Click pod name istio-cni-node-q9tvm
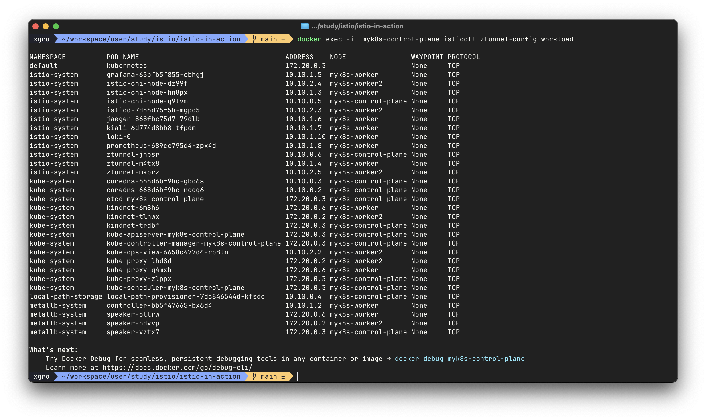Image resolution: width=706 pixels, height=420 pixels. point(147,101)
